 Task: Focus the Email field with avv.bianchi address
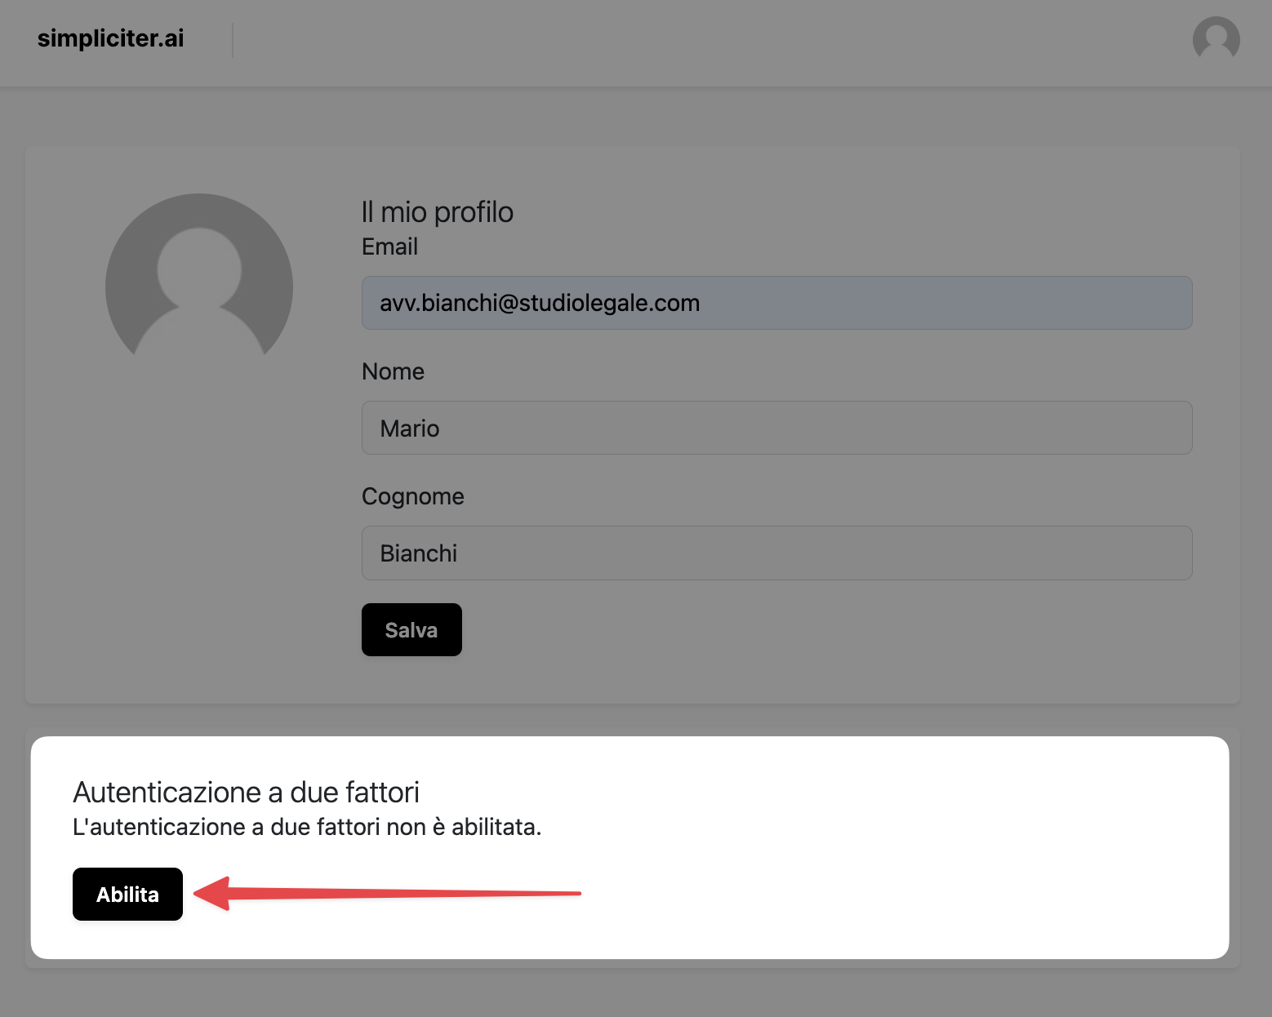(776, 303)
